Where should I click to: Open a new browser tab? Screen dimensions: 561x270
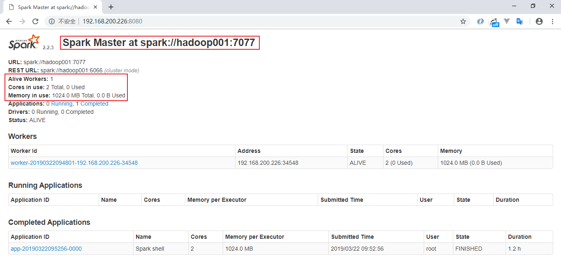[x=111, y=7]
